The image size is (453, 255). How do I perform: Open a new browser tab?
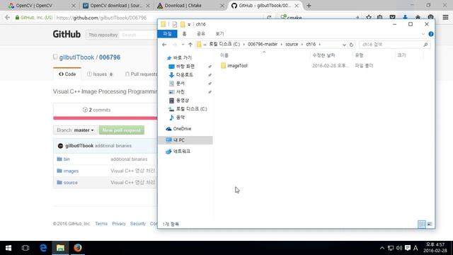point(309,6)
